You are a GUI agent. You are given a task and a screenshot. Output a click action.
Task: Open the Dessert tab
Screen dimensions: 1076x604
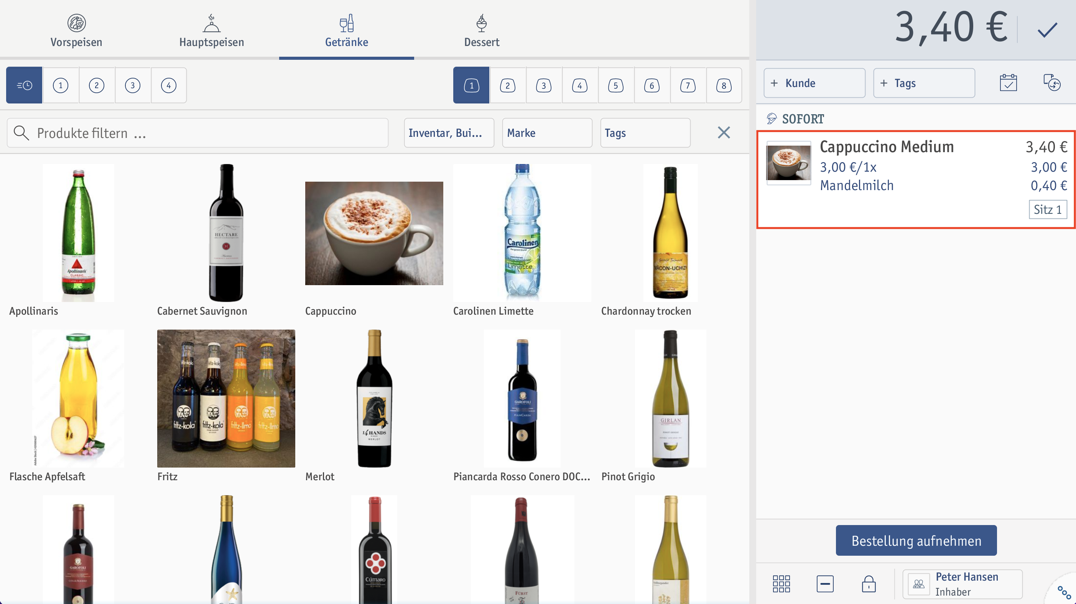(x=482, y=31)
